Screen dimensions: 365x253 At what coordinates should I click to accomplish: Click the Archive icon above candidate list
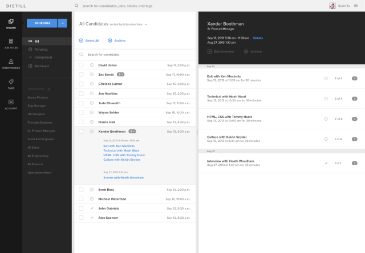(x=110, y=41)
